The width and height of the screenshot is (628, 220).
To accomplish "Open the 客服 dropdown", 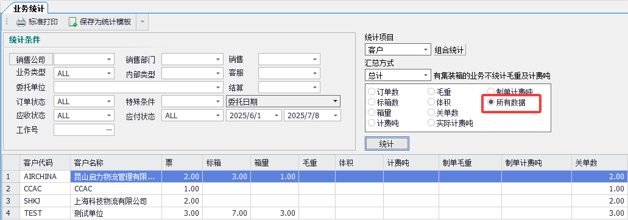I will click(315, 73).
